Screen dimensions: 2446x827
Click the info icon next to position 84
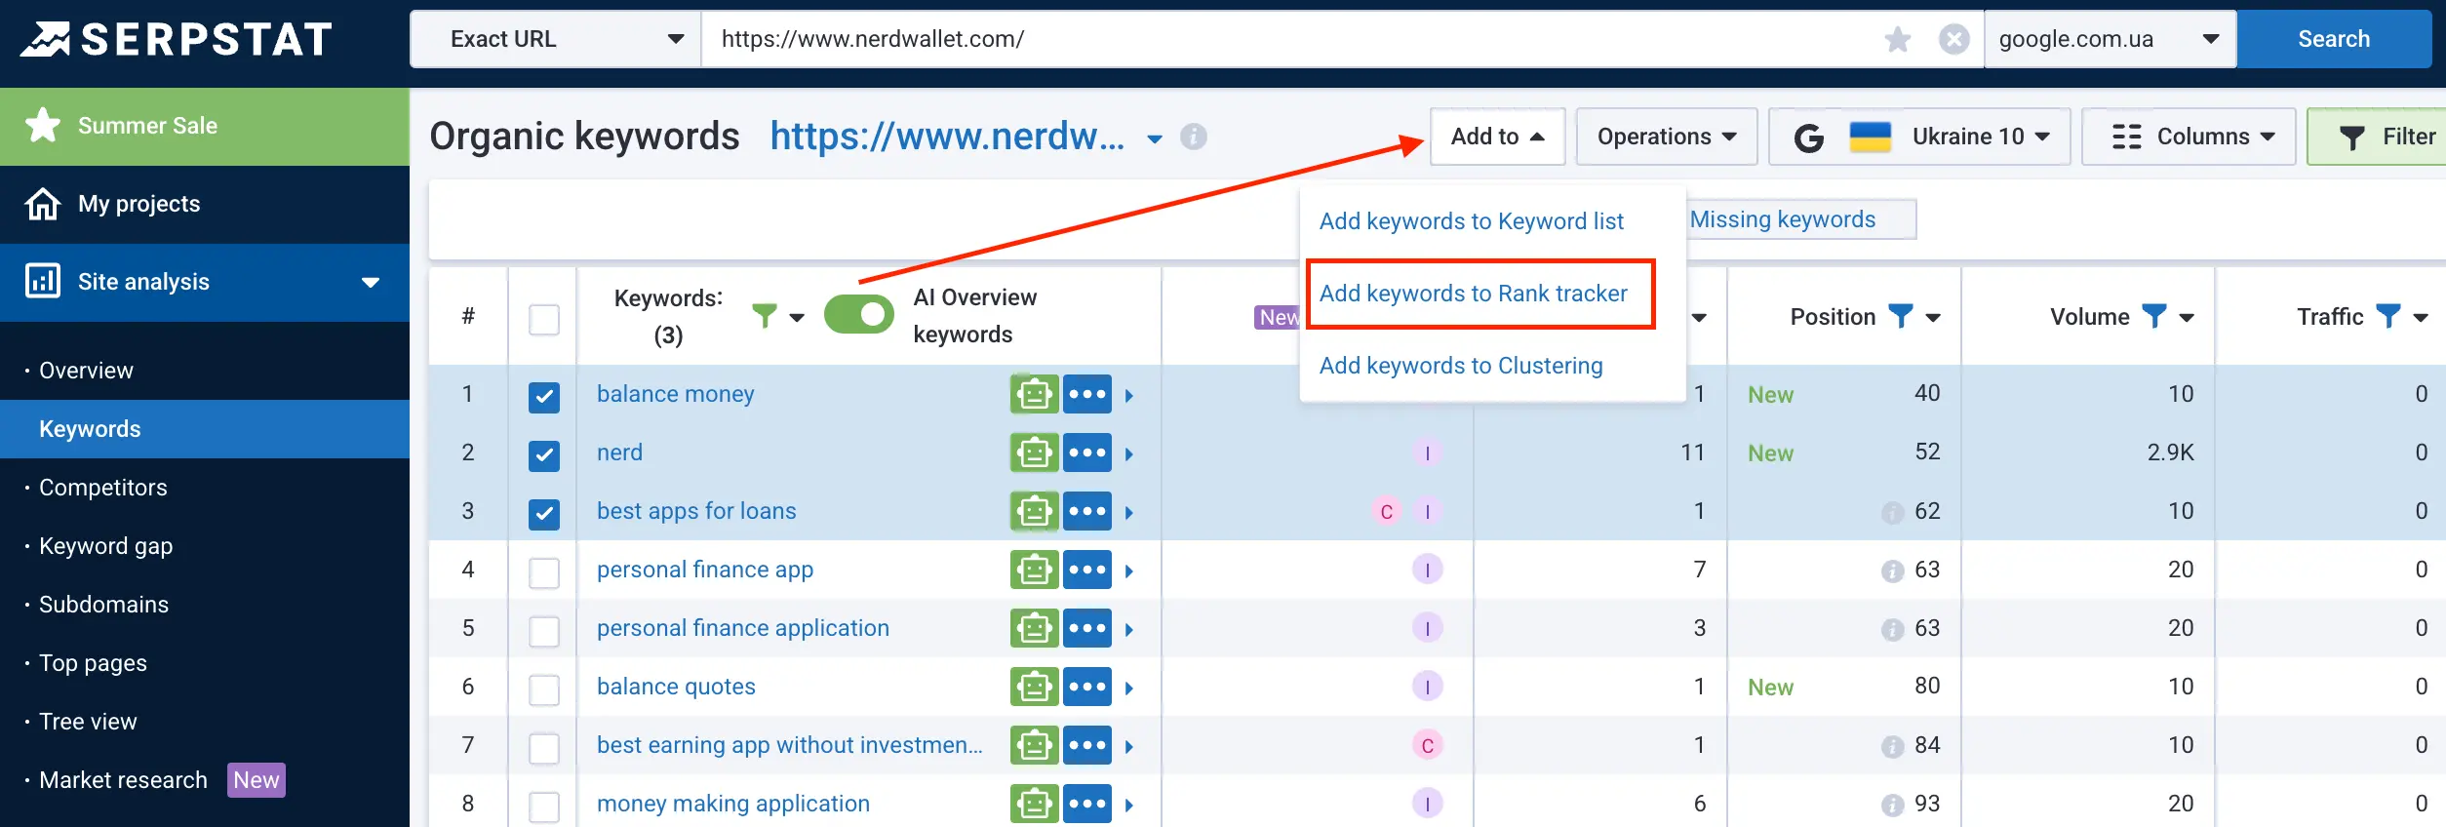pos(1892,747)
